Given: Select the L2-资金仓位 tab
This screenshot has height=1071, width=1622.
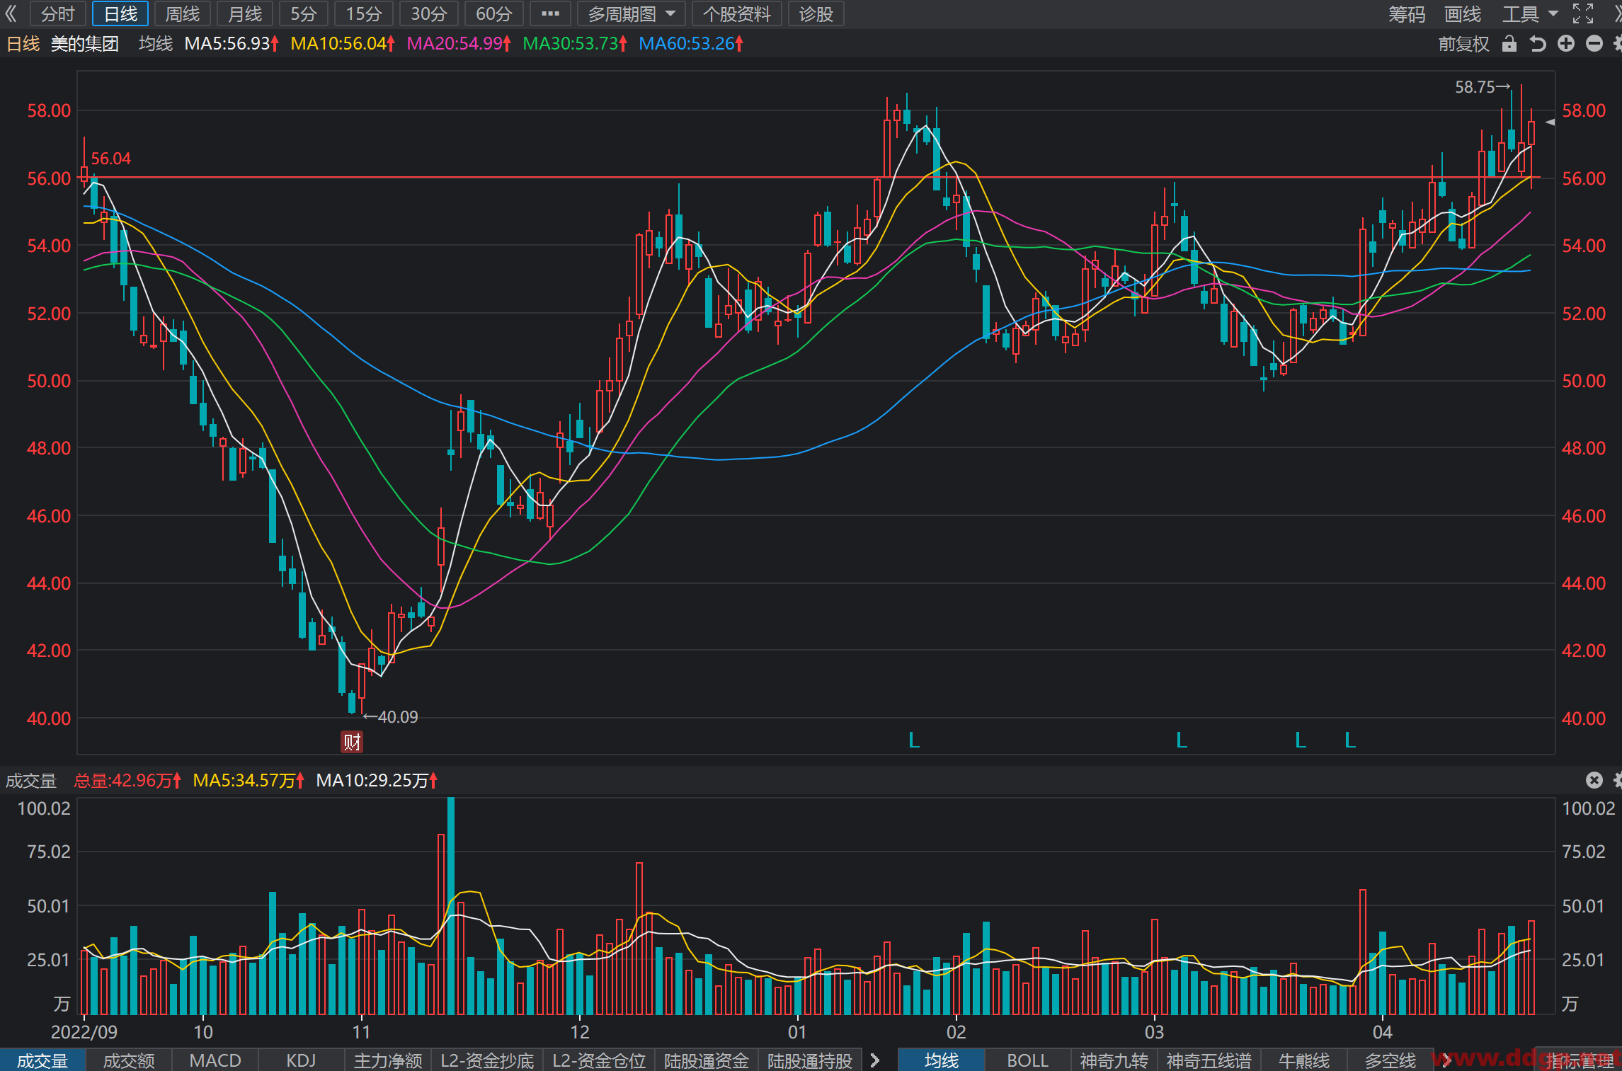Looking at the screenshot, I should 599,1060.
